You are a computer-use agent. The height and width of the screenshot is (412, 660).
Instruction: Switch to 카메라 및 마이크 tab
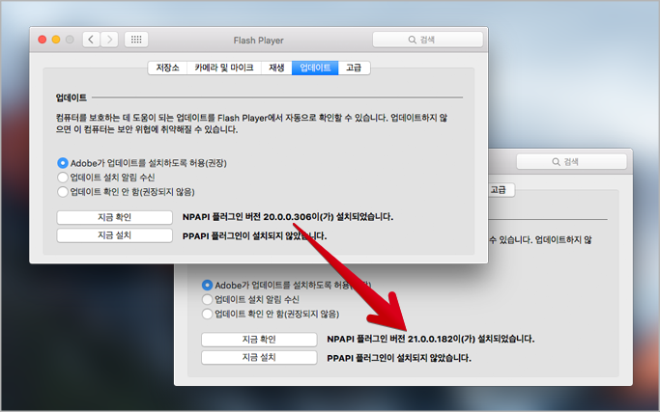224,68
